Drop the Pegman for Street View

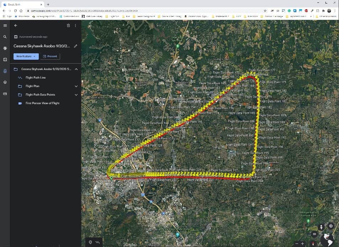pos(322,226)
